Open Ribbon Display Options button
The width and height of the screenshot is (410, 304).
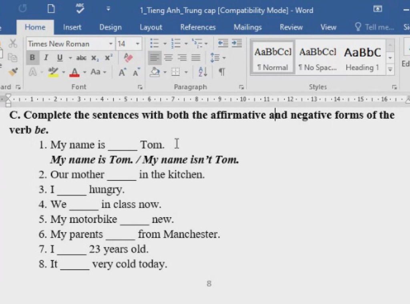click(x=378, y=9)
